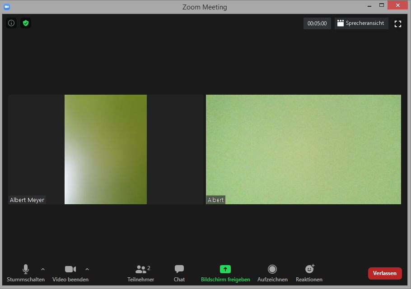Expand video options arrow next to Video beenden
This screenshot has width=411, height=289.
(x=87, y=269)
